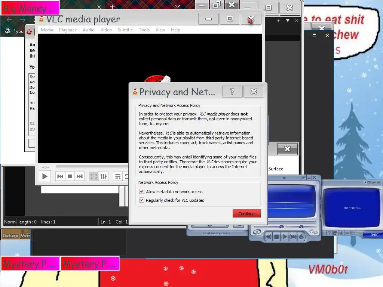Click the 0:00 time display
Screen dimensions: 383x287
click(374, 235)
